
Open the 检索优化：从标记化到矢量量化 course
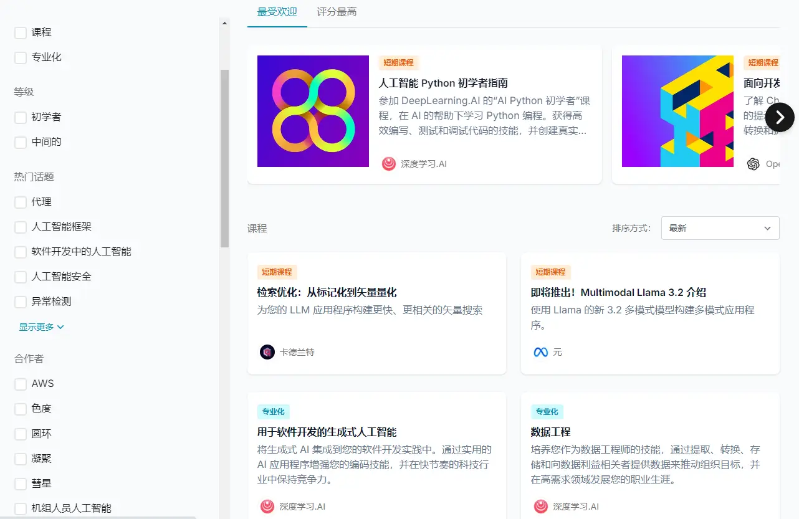click(327, 292)
